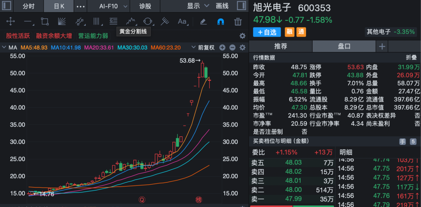Image resolution: width=421 pixels, height=207 pixels.
Task: Click the 委比 +1.15% value
Action: pos(287,152)
